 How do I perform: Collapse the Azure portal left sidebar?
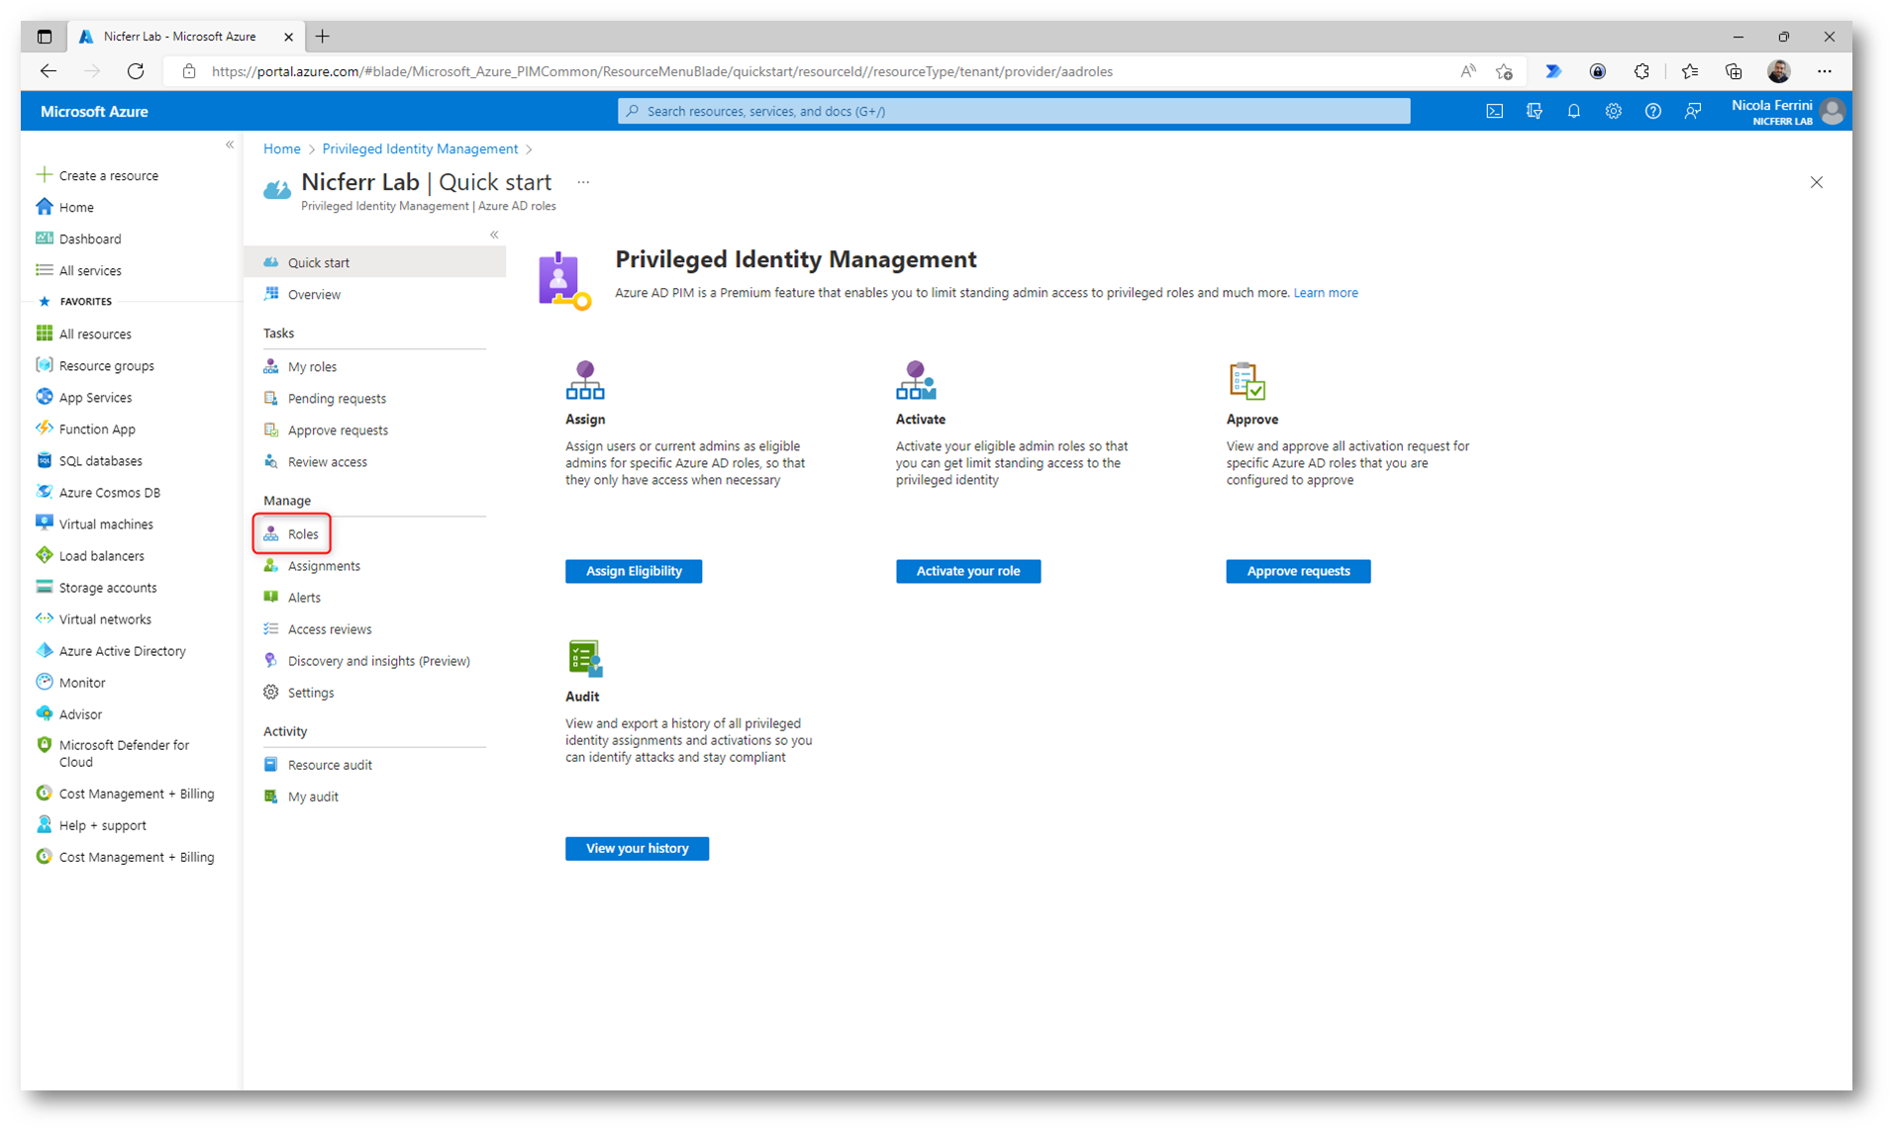pyautogui.click(x=230, y=144)
